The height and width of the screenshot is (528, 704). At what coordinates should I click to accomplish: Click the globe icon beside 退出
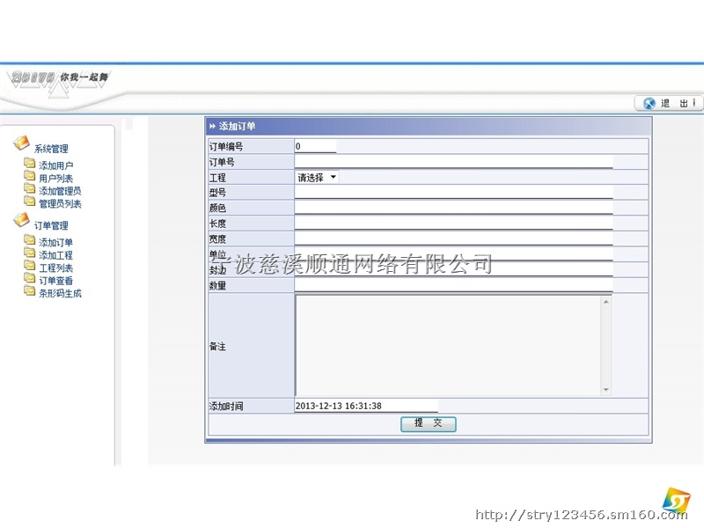[649, 103]
